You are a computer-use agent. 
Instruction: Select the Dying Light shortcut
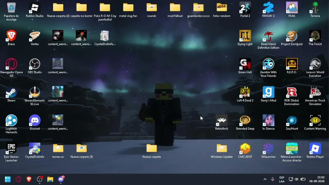245,38
